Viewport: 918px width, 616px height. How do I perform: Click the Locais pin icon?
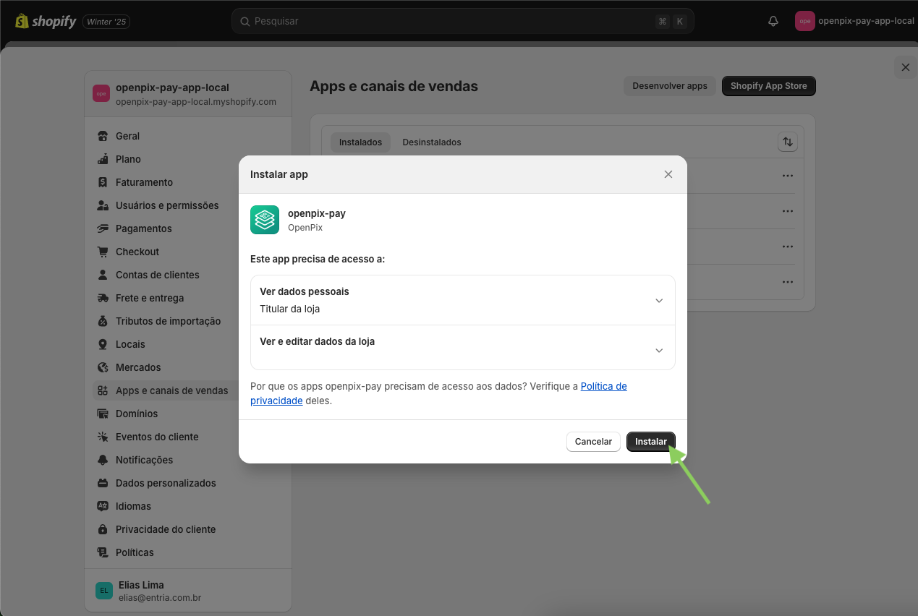[103, 344]
